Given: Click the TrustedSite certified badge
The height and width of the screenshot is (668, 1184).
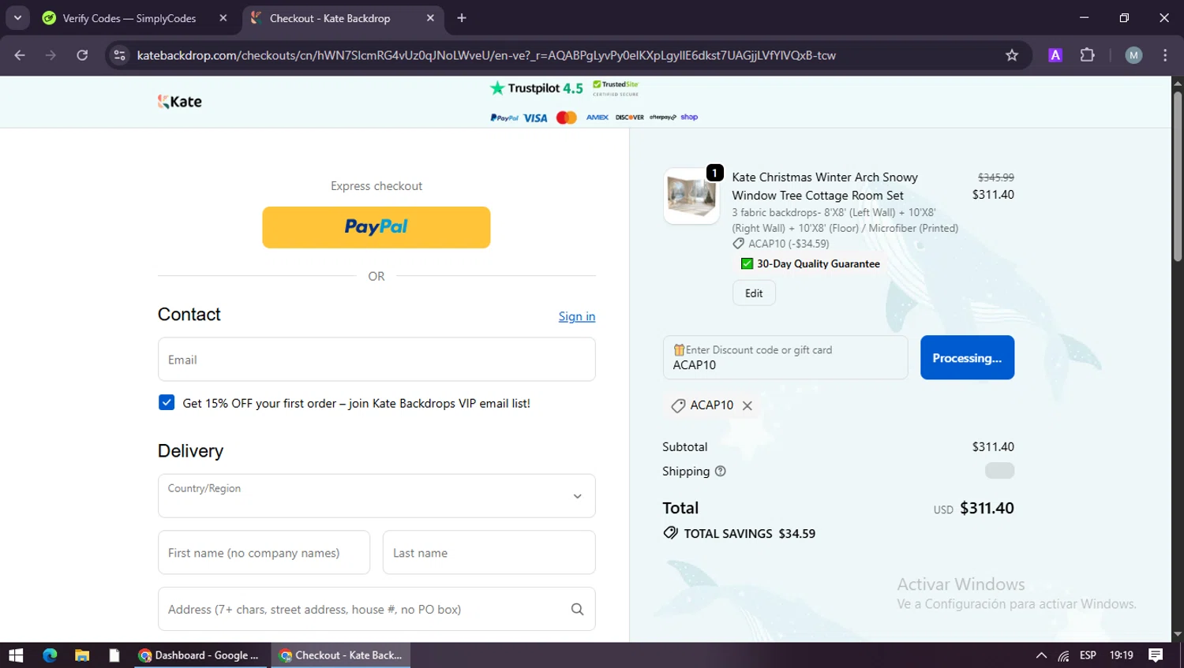Looking at the screenshot, I should [616, 88].
